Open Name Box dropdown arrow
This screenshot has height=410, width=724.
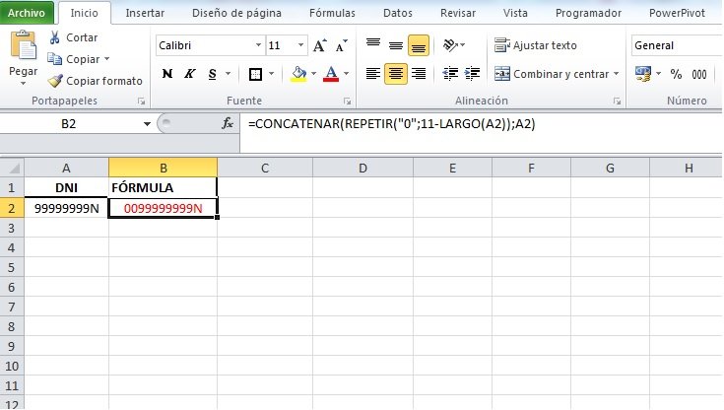tap(147, 124)
